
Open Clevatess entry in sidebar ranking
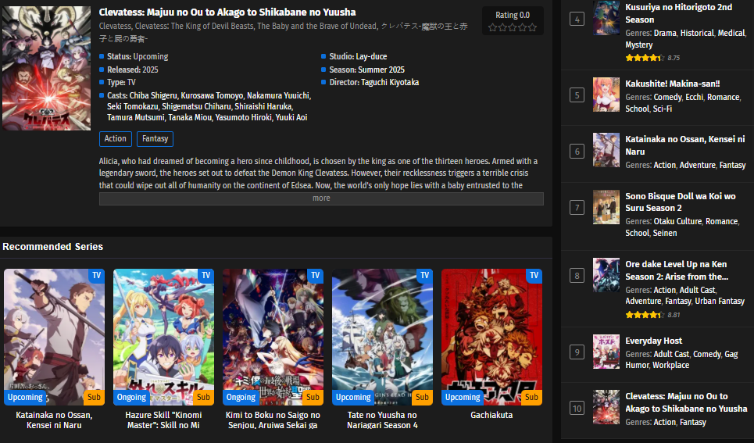click(x=686, y=402)
